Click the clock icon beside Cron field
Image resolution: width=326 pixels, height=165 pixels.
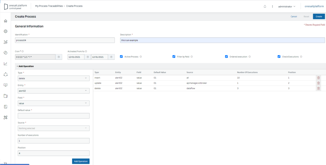59,57
